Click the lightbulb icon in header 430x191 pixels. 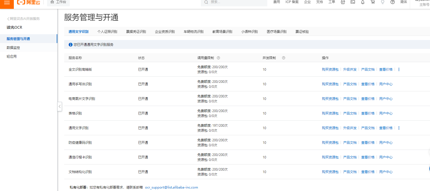point(383,2)
